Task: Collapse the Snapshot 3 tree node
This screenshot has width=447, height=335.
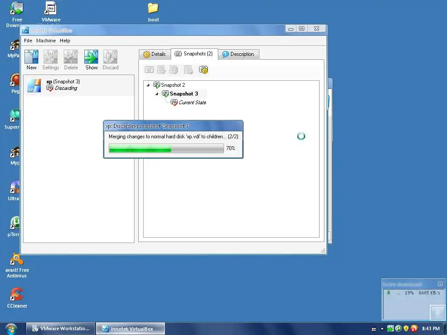Action: [x=157, y=94]
